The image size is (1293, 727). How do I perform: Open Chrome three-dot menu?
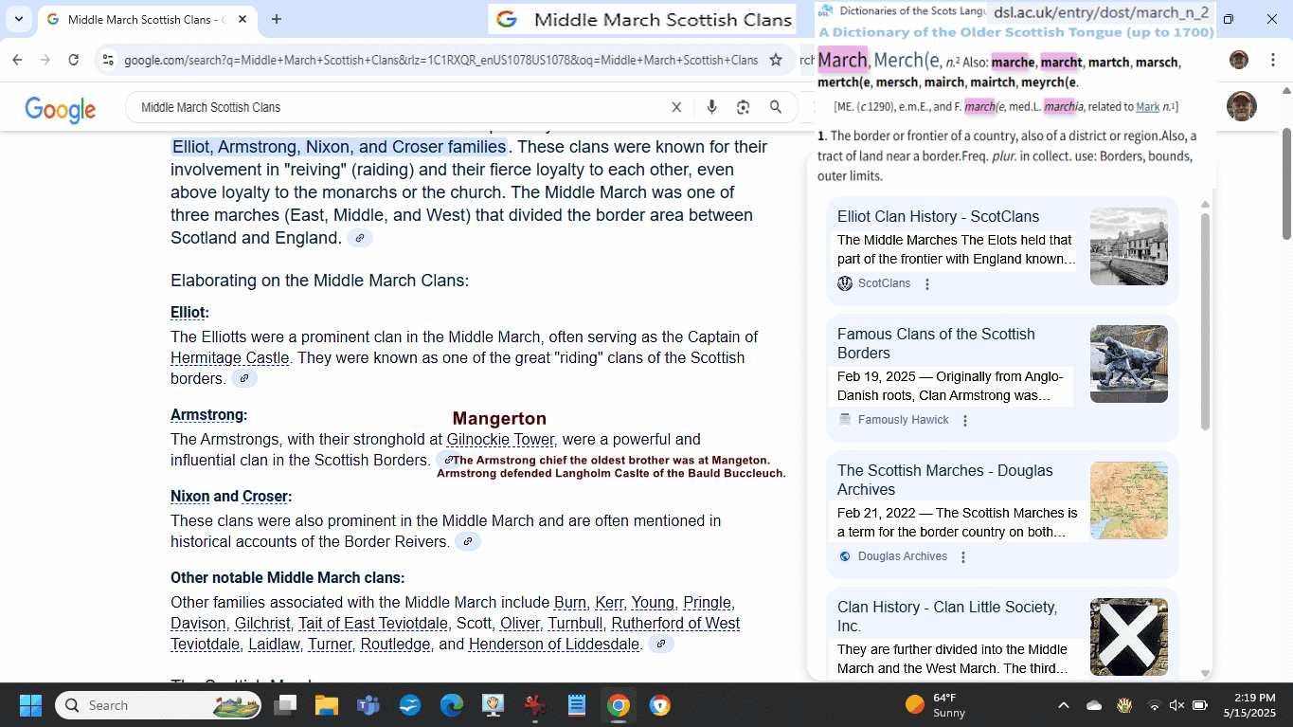click(1271, 60)
